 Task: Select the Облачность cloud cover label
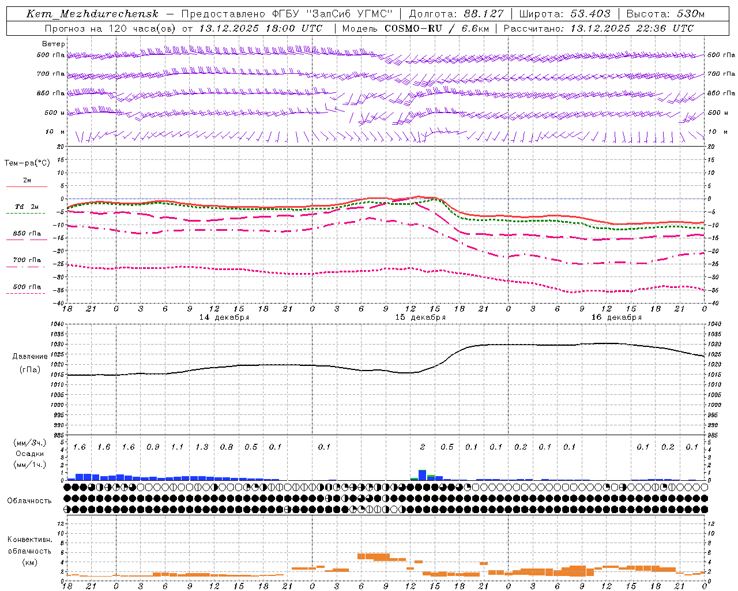click(29, 500)
